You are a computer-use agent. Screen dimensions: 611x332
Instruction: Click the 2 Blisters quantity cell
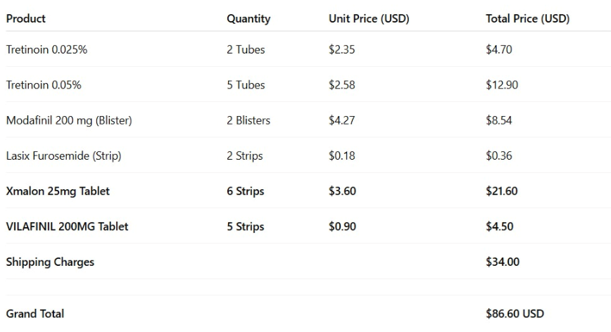pos(248,120)
